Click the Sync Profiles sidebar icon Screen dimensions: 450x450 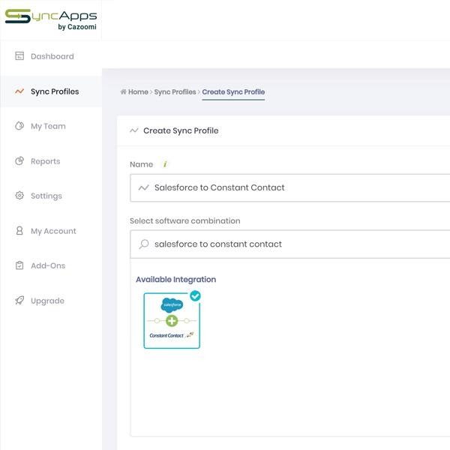[x=19, y=91]
